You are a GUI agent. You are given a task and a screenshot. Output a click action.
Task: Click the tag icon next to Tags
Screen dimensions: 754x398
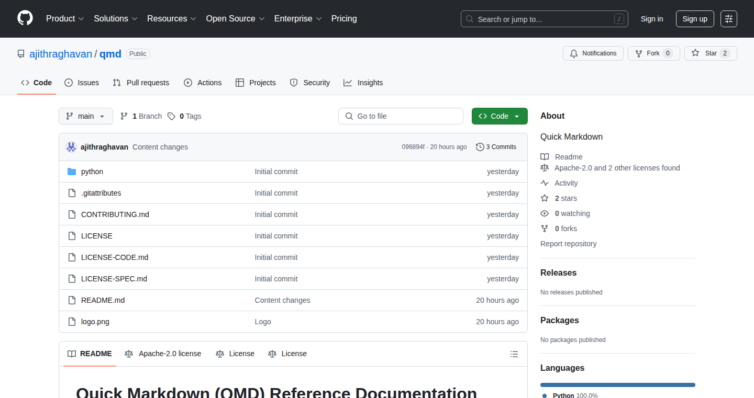click(x=171, y=116)
